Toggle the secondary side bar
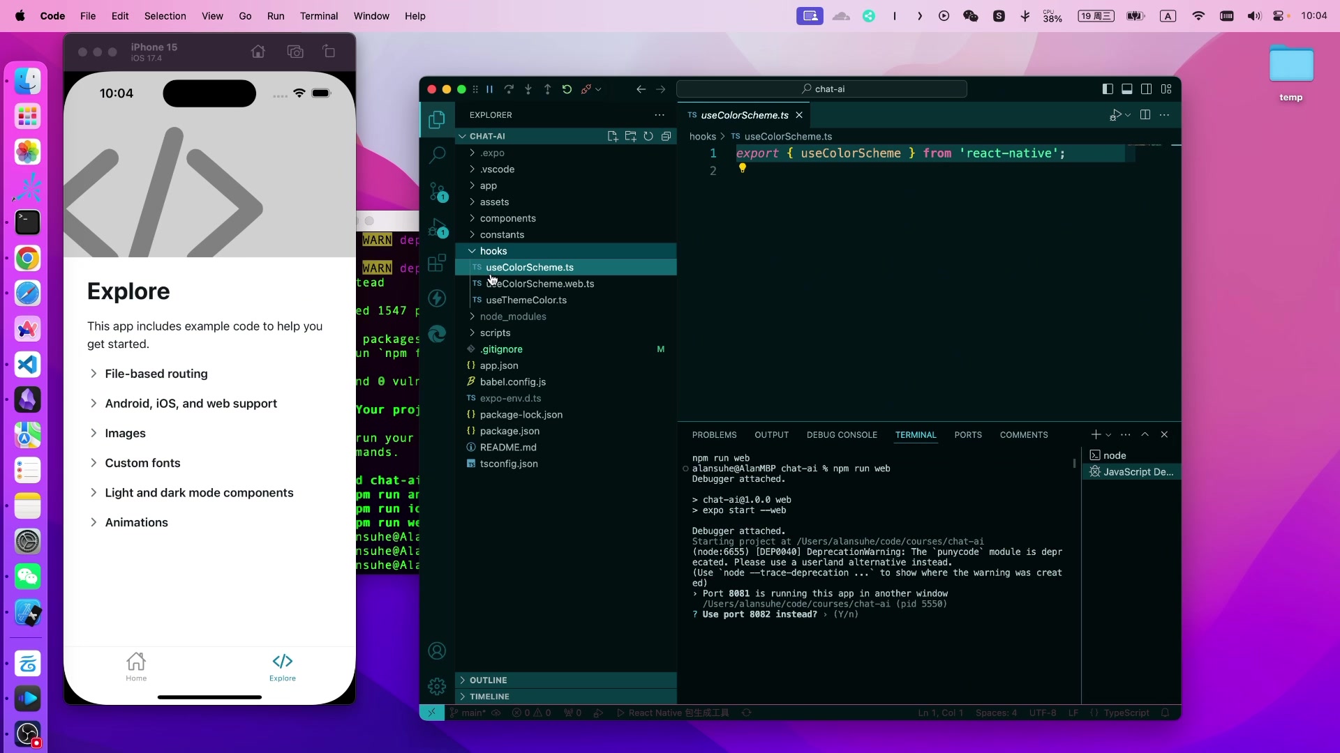1340x753 pixels. (x=1147, y=89)
